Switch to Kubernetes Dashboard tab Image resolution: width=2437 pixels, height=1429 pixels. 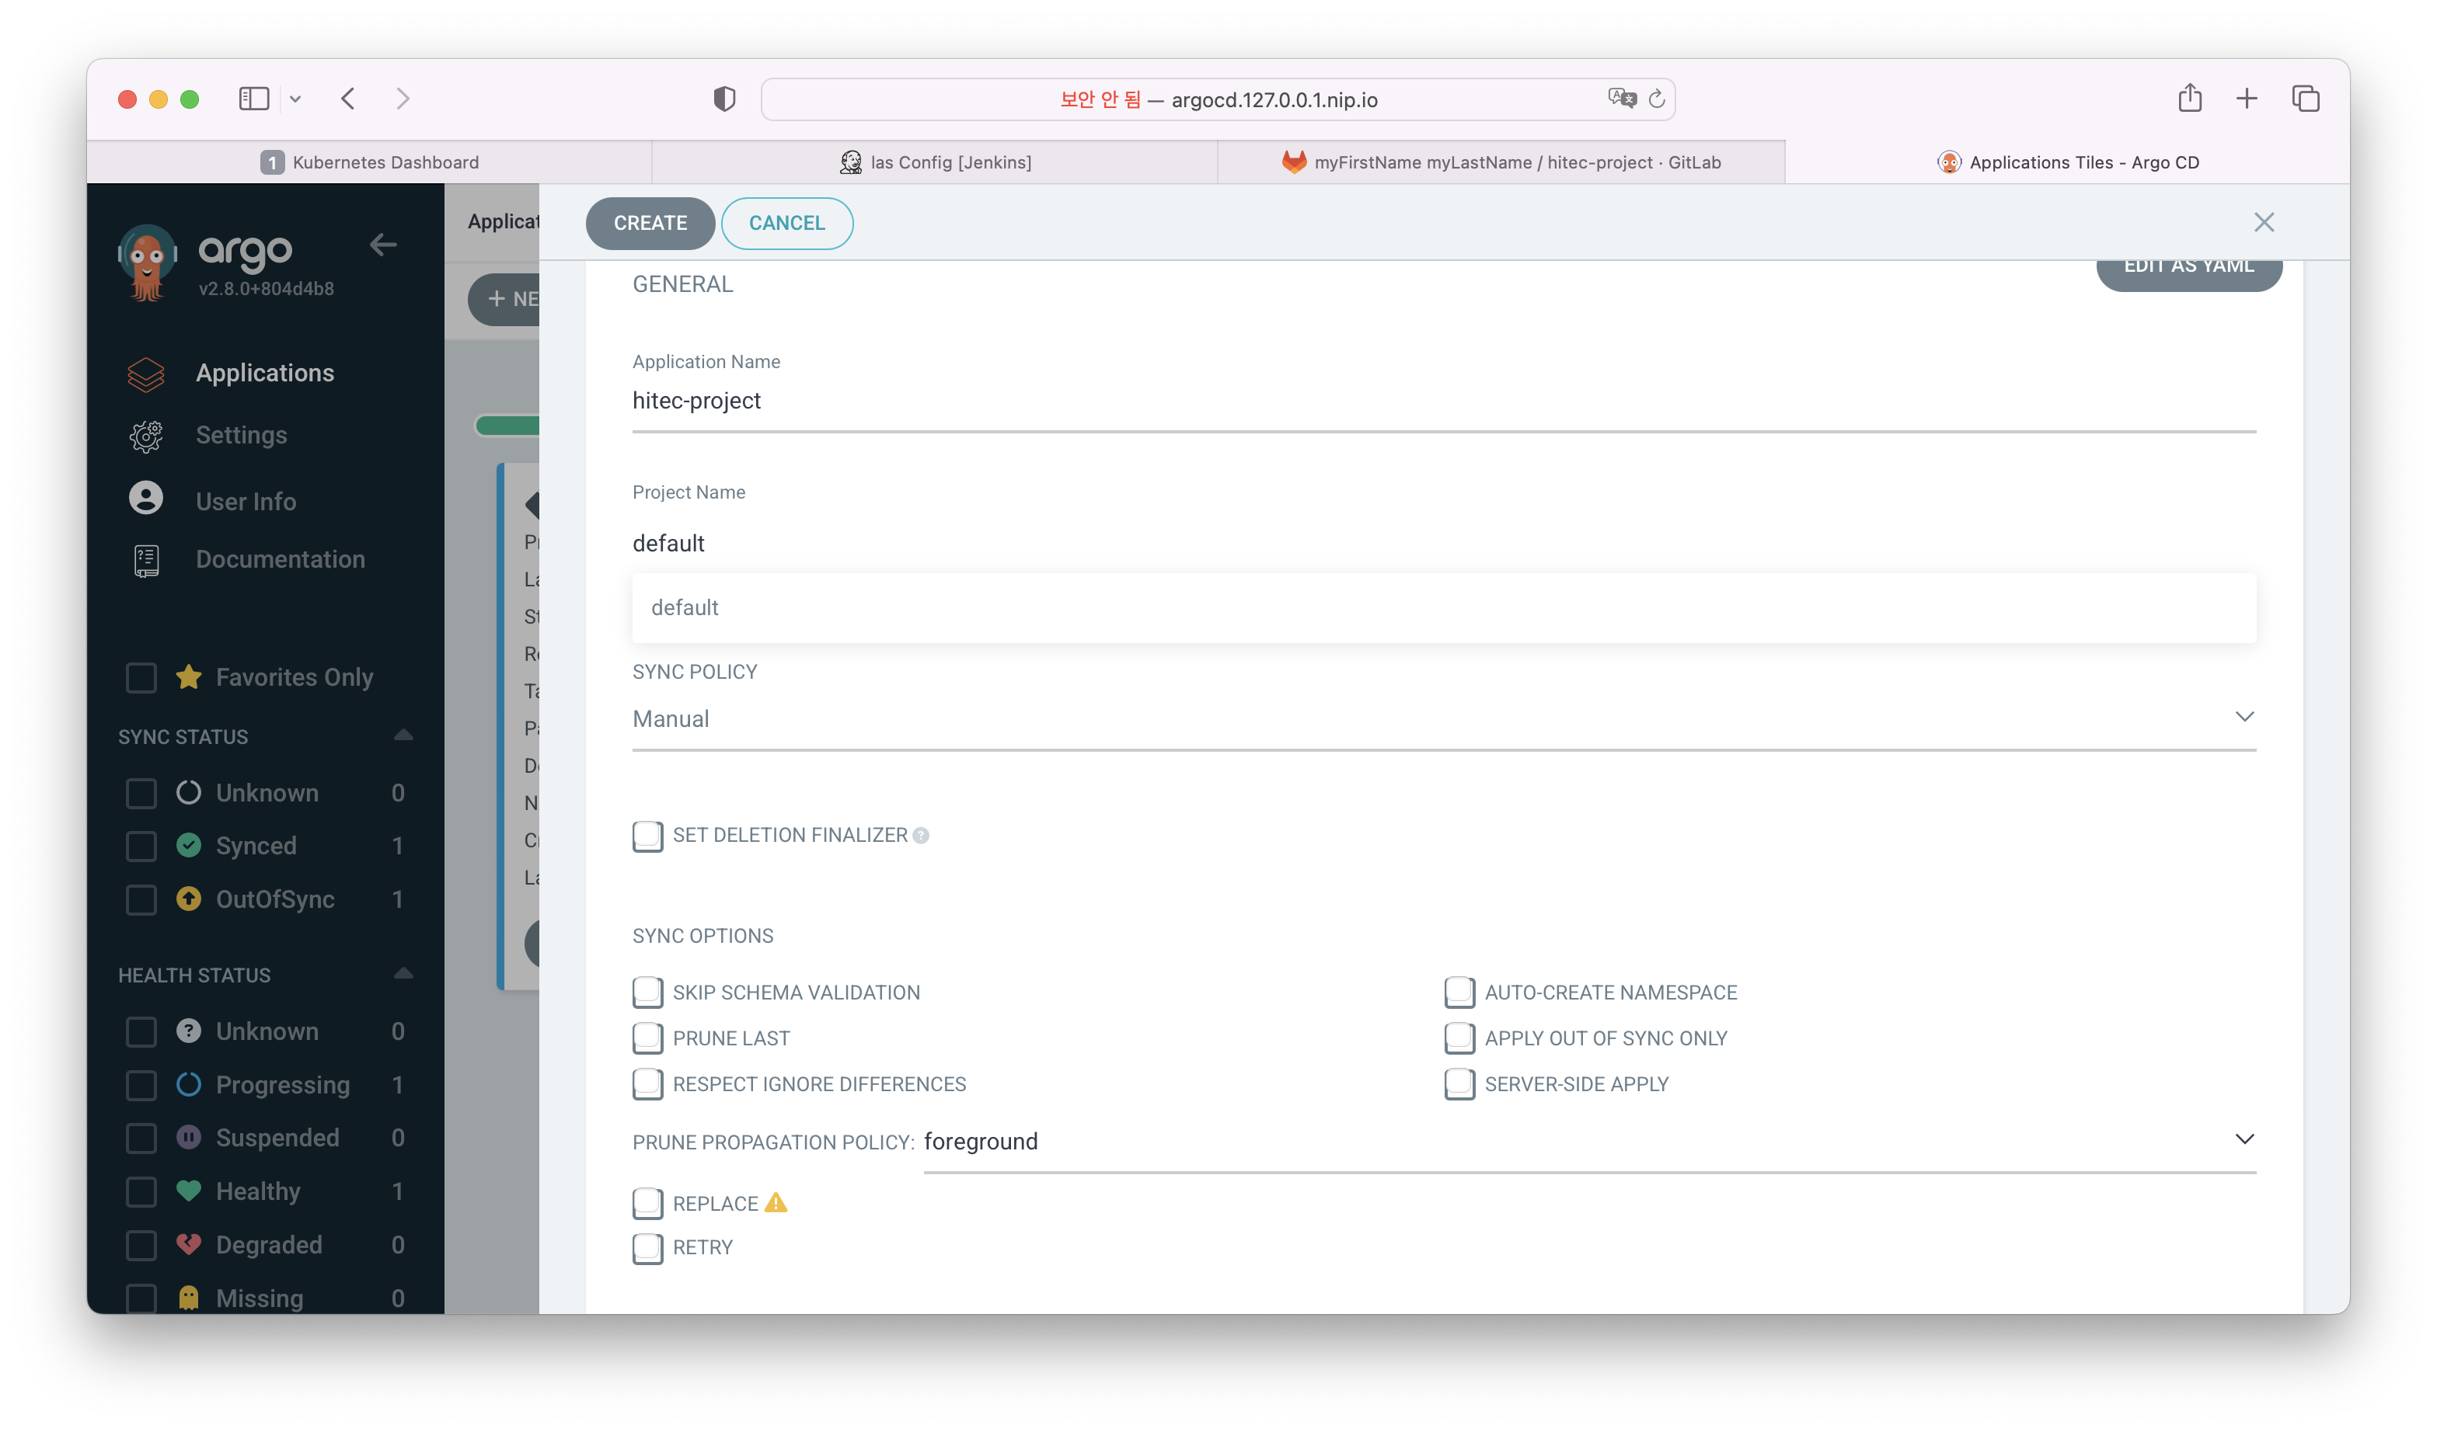[368, 162]
